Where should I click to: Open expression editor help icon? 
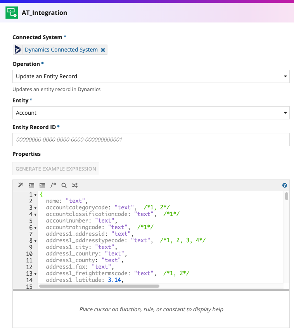pyautogui.click(x=285, y=185)
